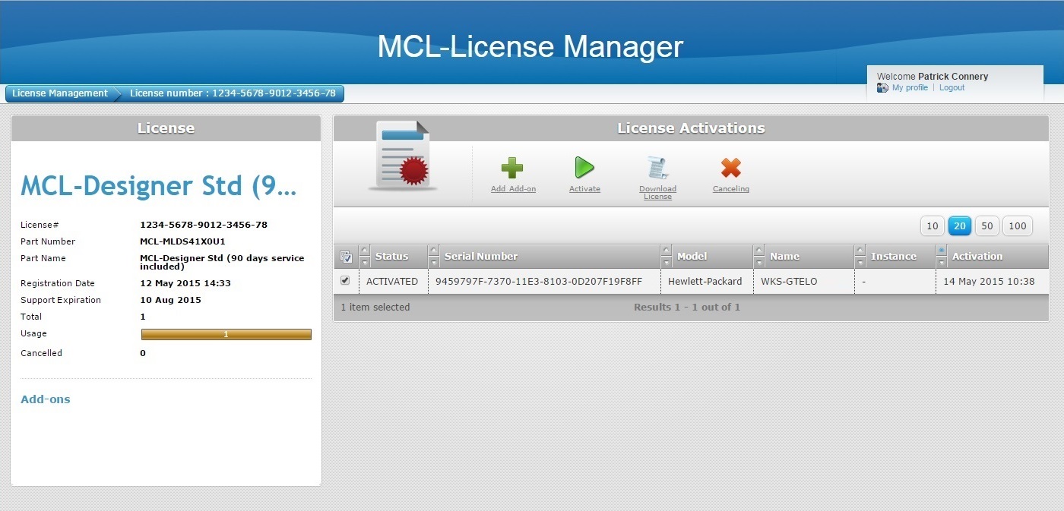
Task: Sort Activation column ascending with up arrow
Action: pyautogui.click(x=941, y=251)
